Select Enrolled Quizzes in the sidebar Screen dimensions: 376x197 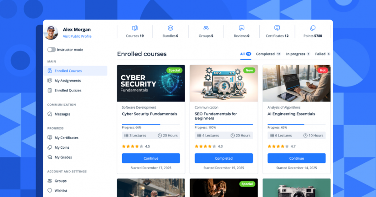[67, 91]
